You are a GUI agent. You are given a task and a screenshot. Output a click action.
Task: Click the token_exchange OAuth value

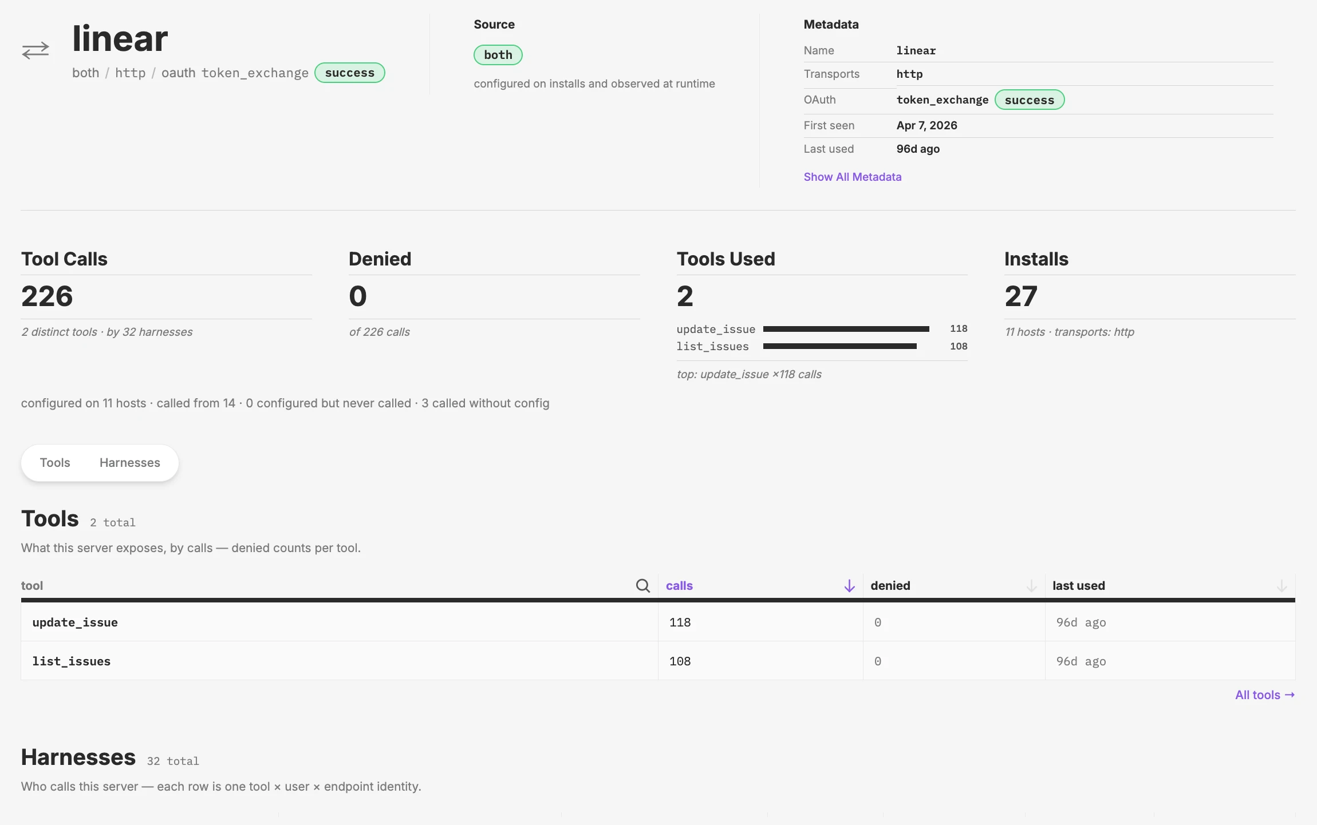943,100
